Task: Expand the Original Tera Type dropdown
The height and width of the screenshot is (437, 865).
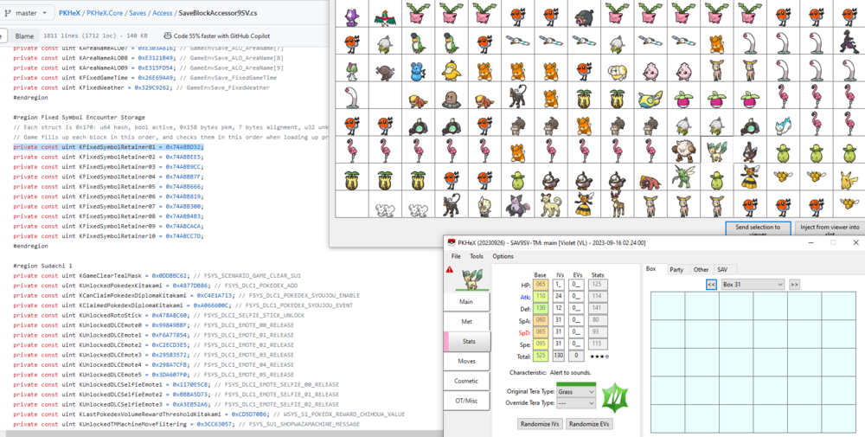Action: (x=576, y=391)
